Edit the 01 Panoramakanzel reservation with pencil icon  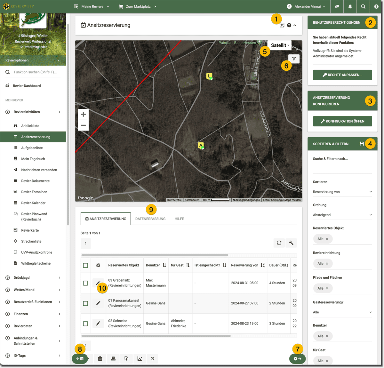point(98,303)
